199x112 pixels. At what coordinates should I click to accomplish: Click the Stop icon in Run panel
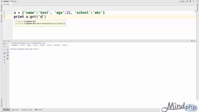click(4, 47)
